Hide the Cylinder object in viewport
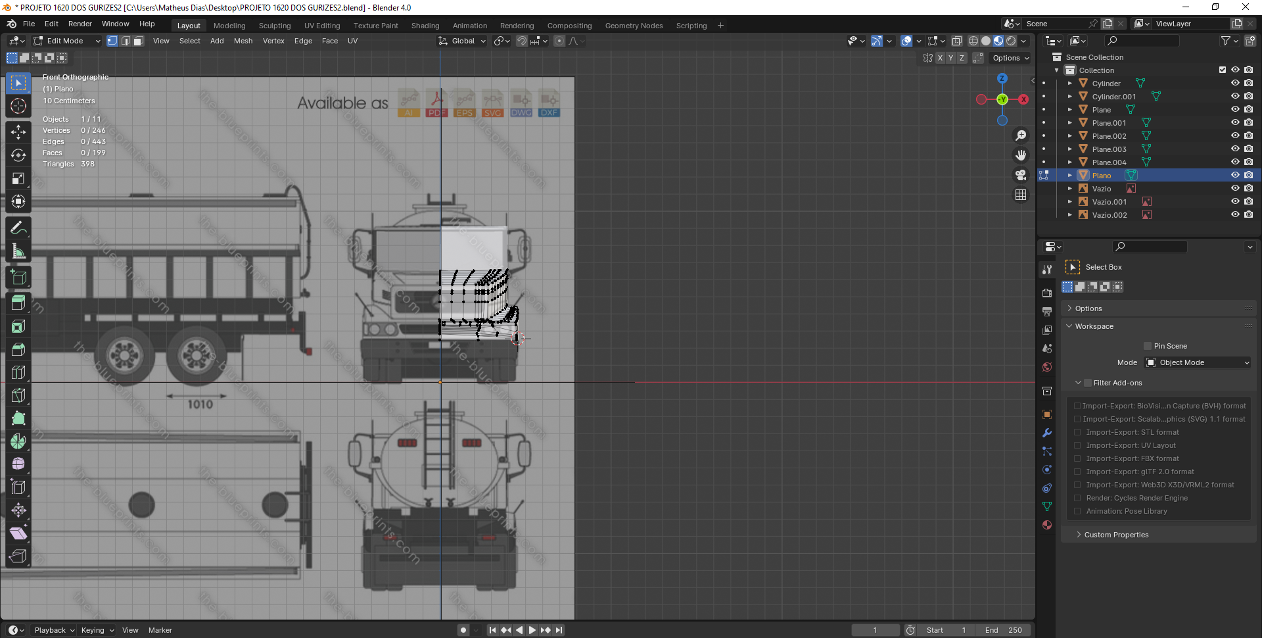Viewport: 1262px width, 638px height. coord(1235,84)
